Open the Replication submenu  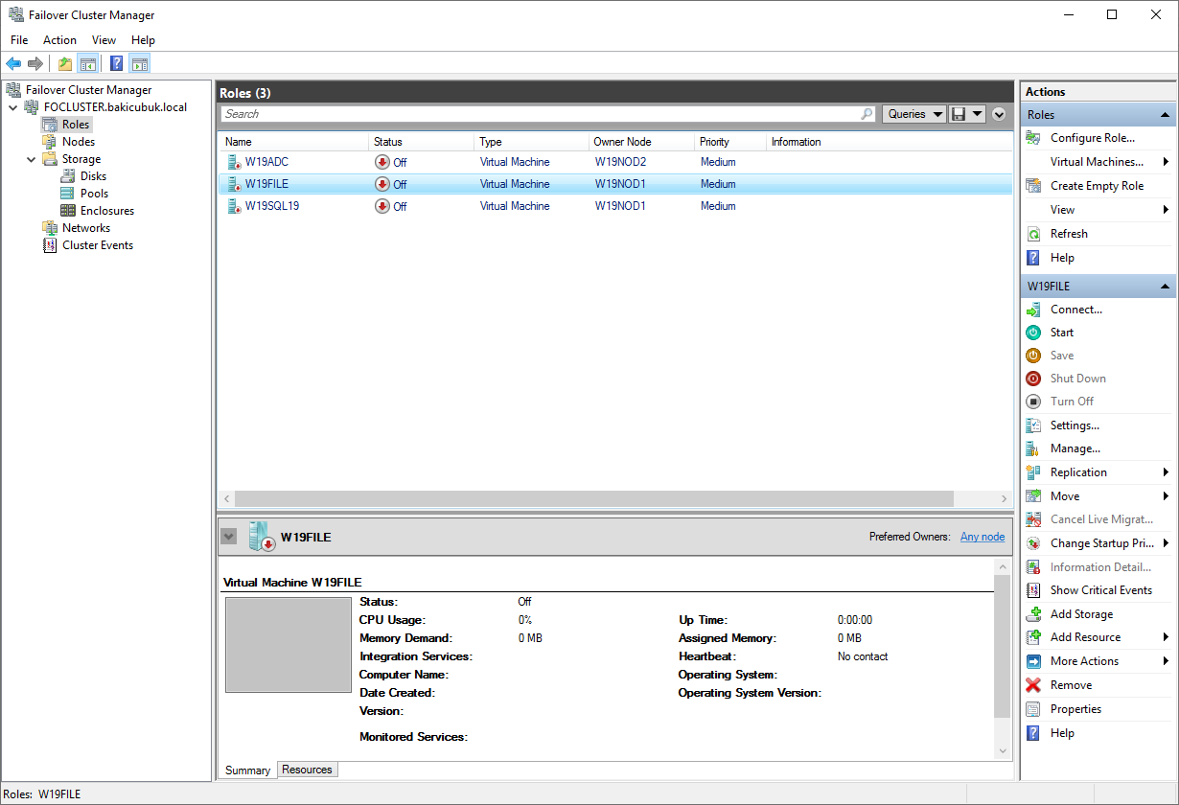pos(1098,472)
